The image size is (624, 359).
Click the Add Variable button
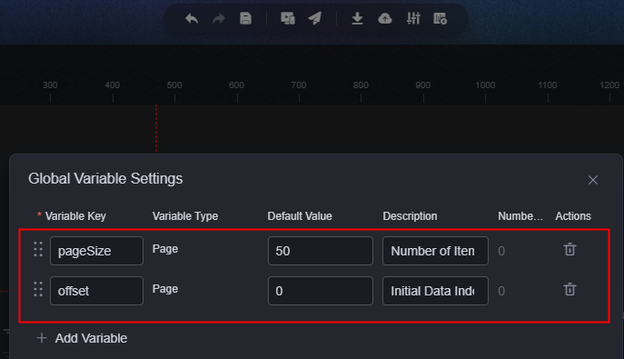(x=82, y=338)
